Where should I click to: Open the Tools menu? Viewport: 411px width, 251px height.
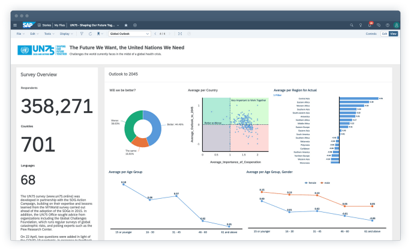(49, 34)
